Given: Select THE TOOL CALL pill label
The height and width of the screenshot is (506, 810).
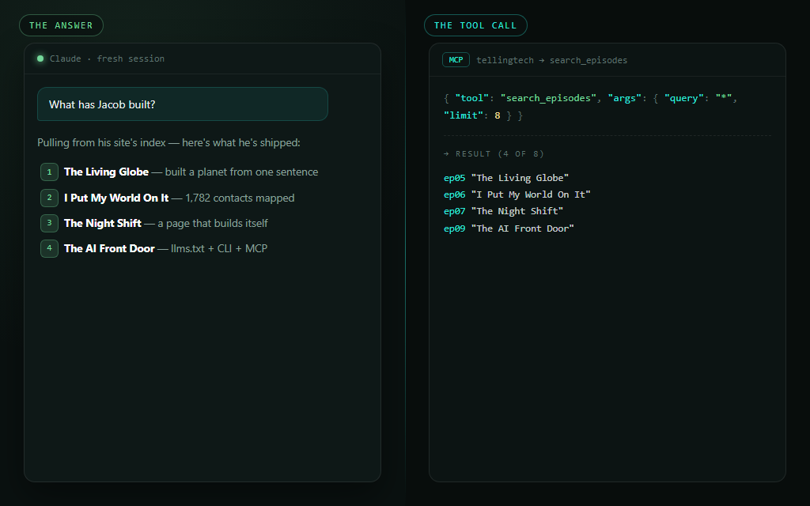Looking at the screenshot, I should (475, 25).
